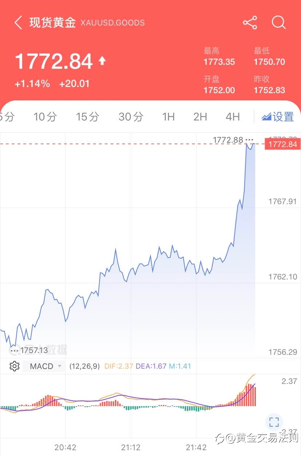Select the 10分 timeframe tab
This screenshot has height=456, width=301.
click(x=45, y=117)
